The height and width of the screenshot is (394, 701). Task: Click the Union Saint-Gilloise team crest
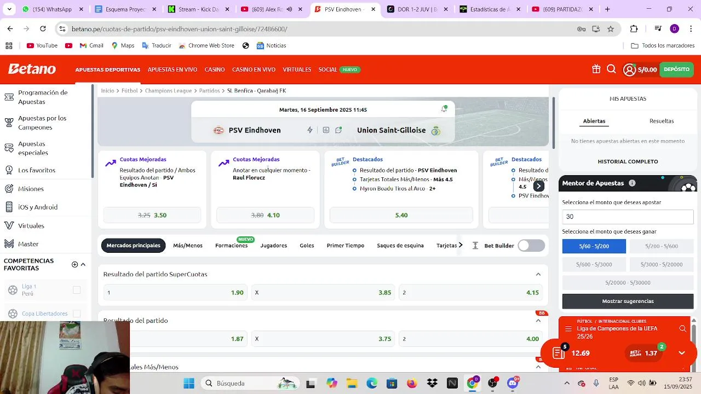[436, 131]
